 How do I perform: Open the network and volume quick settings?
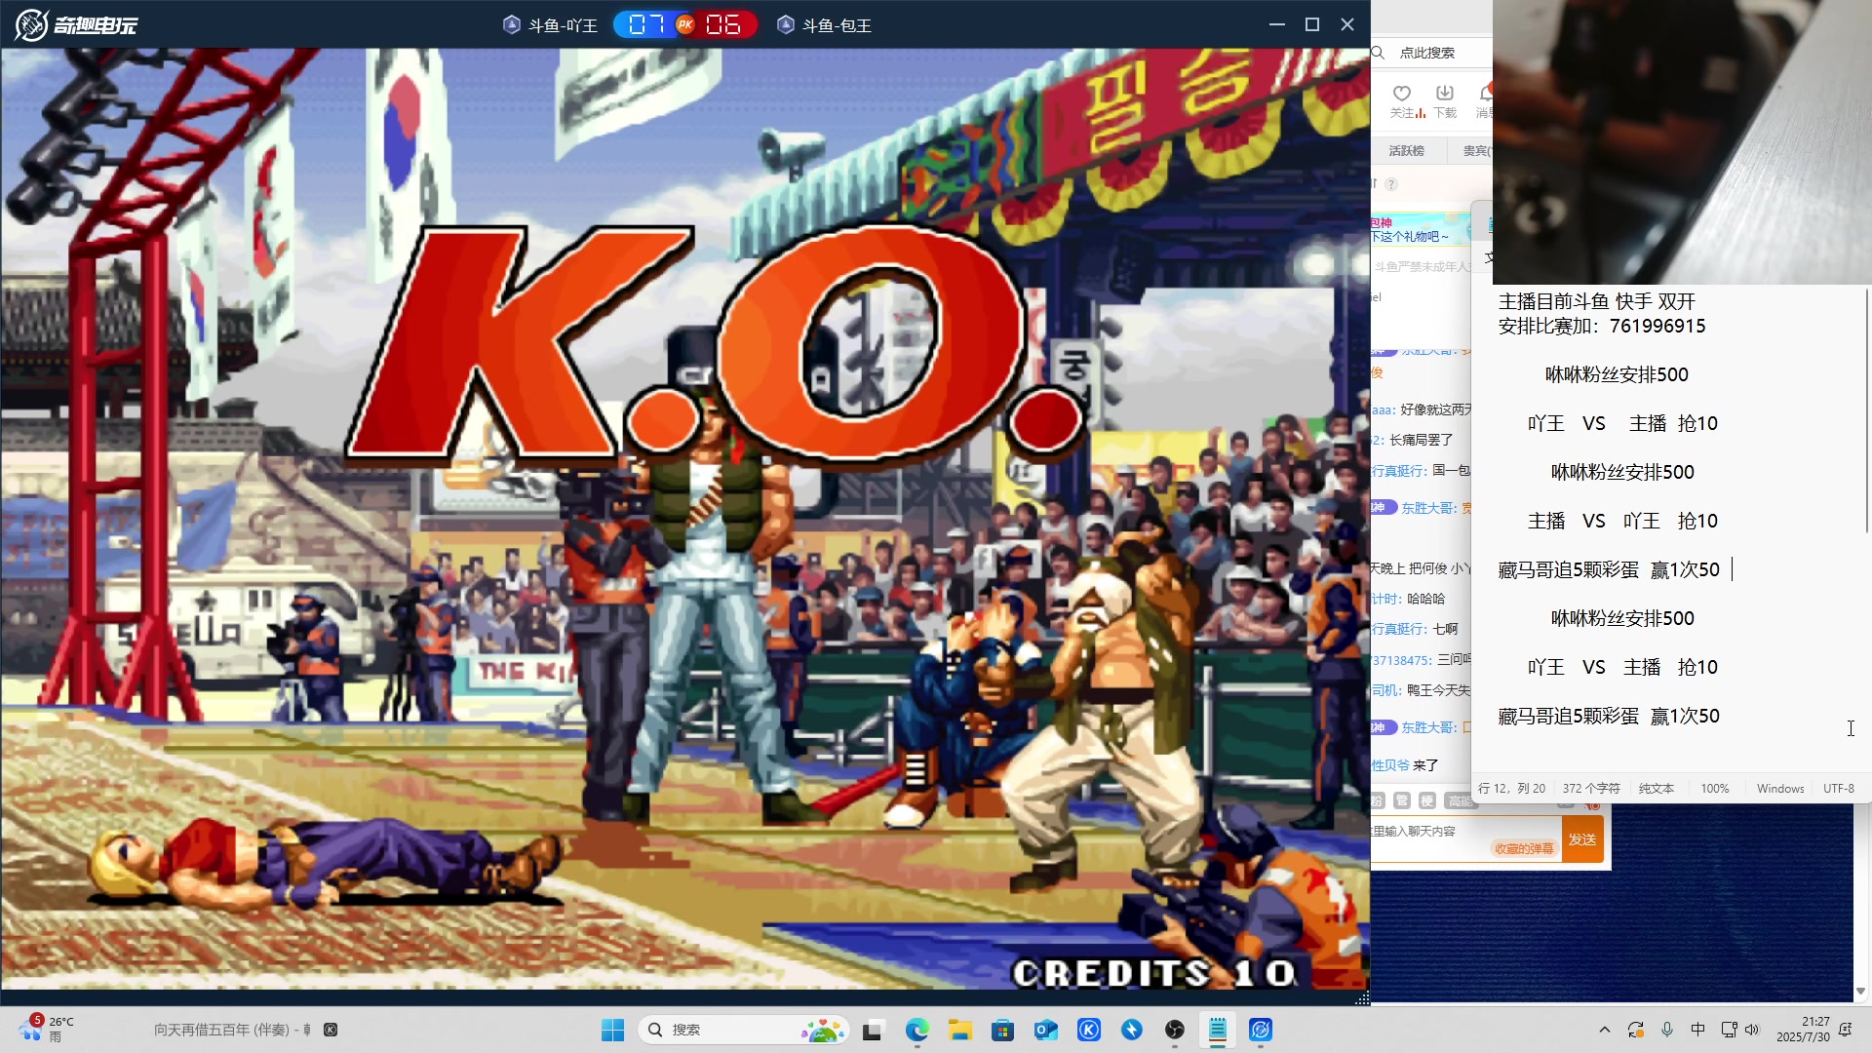point(1740,1030)
